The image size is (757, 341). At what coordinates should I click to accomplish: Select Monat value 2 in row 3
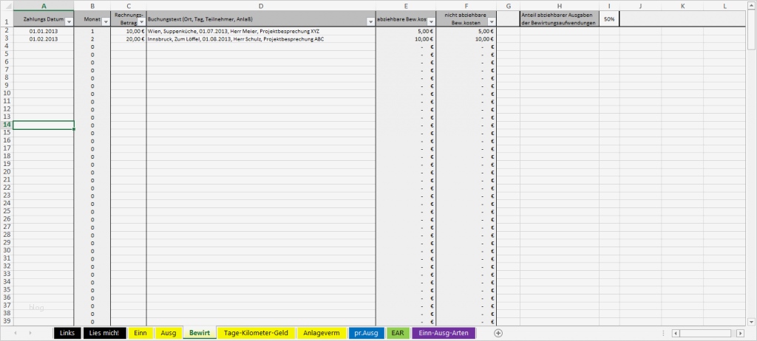click(92, 38)
